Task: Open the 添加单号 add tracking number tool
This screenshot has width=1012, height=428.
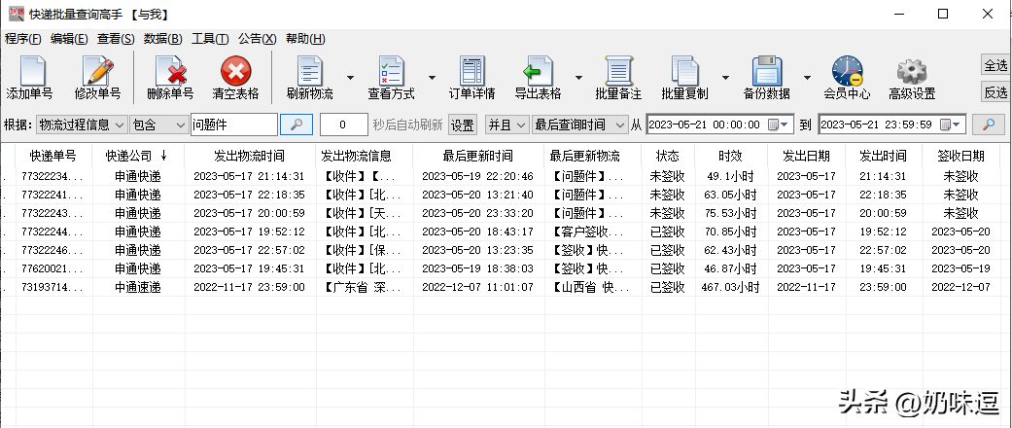Action: pyautogui.click(x=29, y=78)
